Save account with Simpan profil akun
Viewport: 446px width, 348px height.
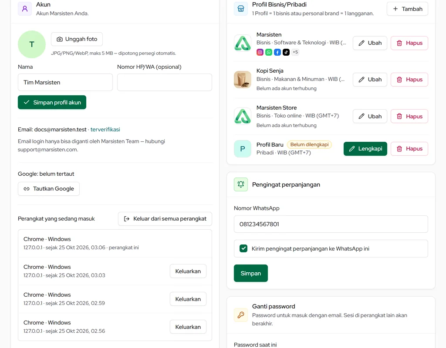(52, 102)
